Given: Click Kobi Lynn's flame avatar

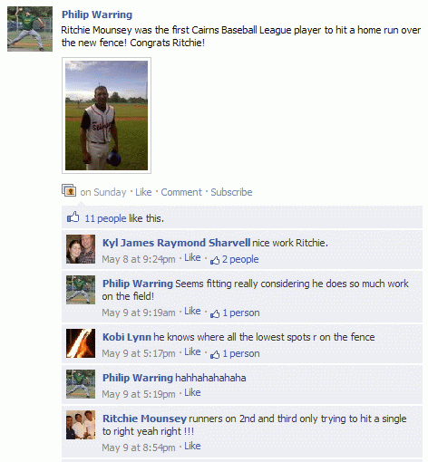Looking at the screenshot, I should (81, 343).
